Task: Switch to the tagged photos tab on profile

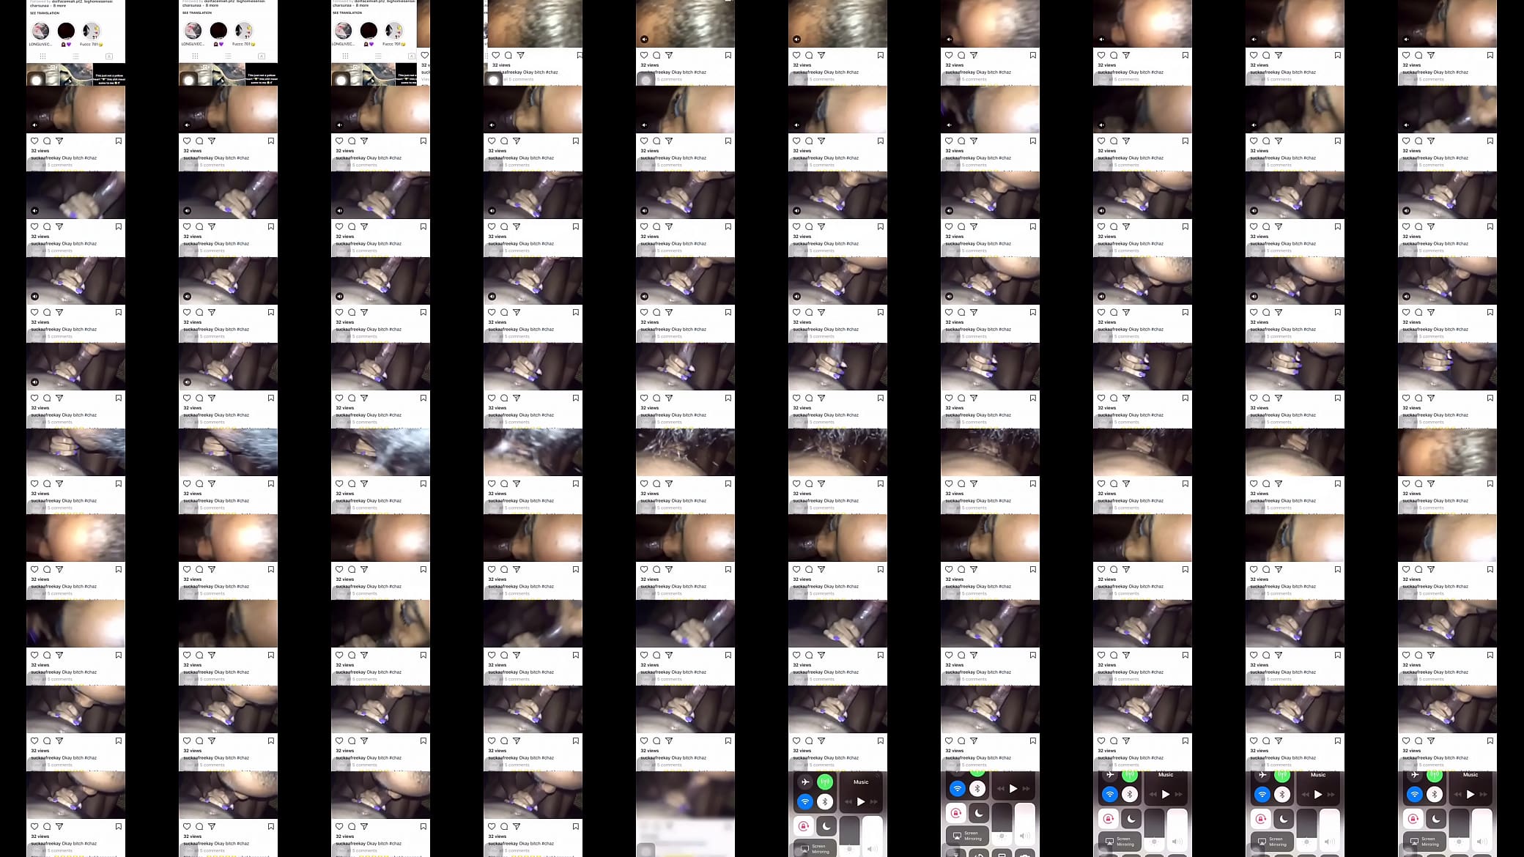Action: (108, 56)
